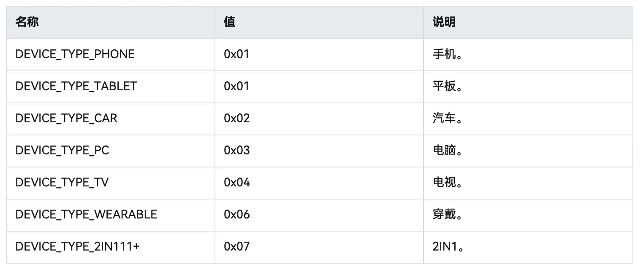Click the 0x01 value in the PHONE row
641x275 pixels.
tap(236, 54)
